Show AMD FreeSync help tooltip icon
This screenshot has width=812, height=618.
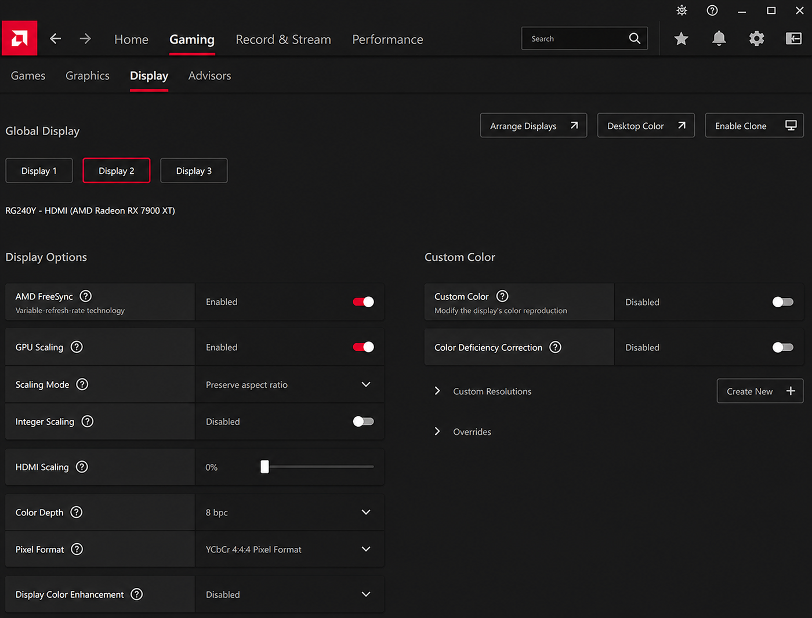86,296
